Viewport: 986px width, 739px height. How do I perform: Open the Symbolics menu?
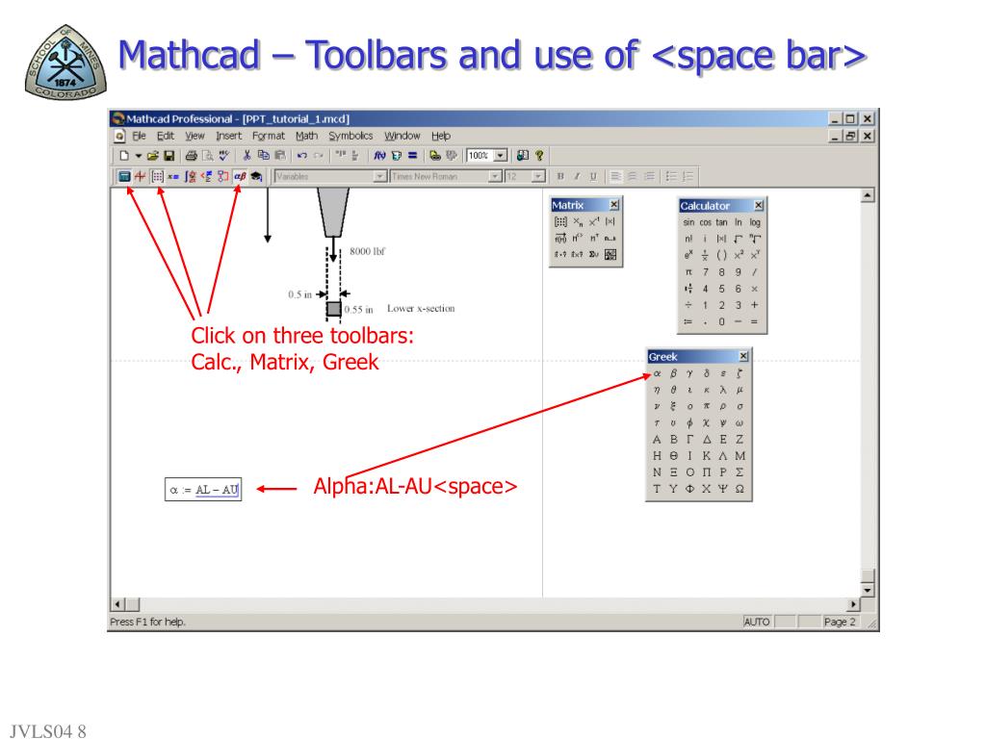(x=350, y=136)
